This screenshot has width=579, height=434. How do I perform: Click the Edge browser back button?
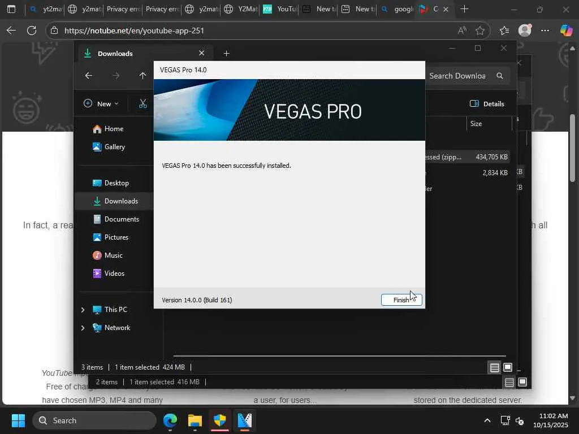pos(11,31)
